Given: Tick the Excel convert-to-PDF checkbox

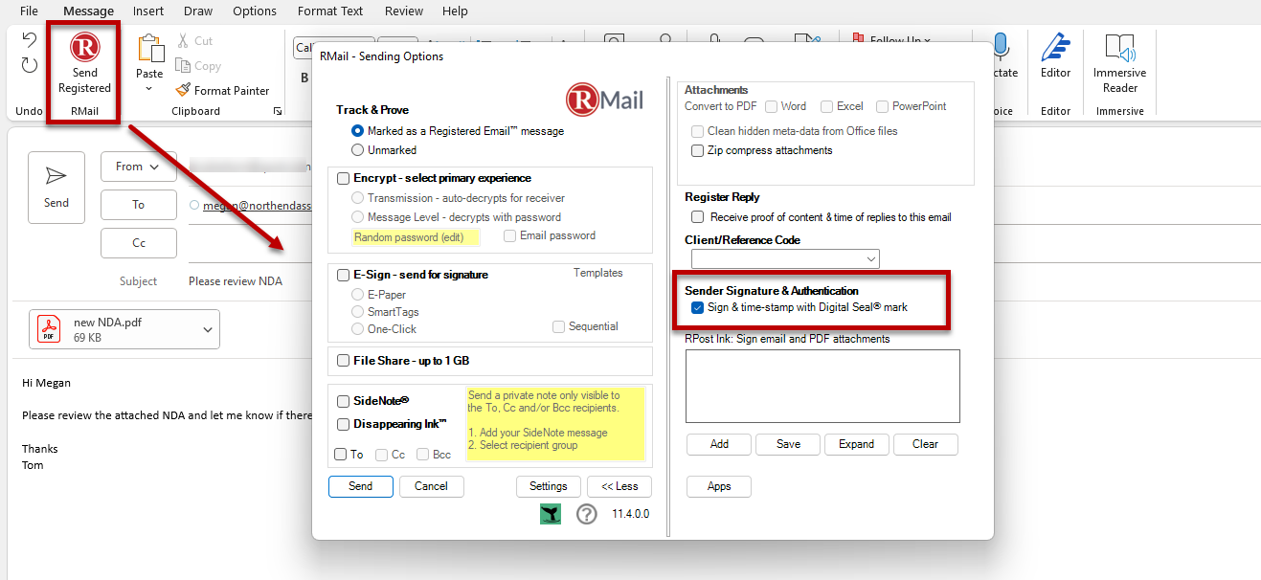Looking at the screenshot, I should (x=826, y=106).
